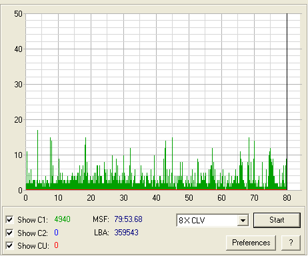Click the 50 label on the vertical axis
Viewport: 308px width, 256px height.
[19, 14]
